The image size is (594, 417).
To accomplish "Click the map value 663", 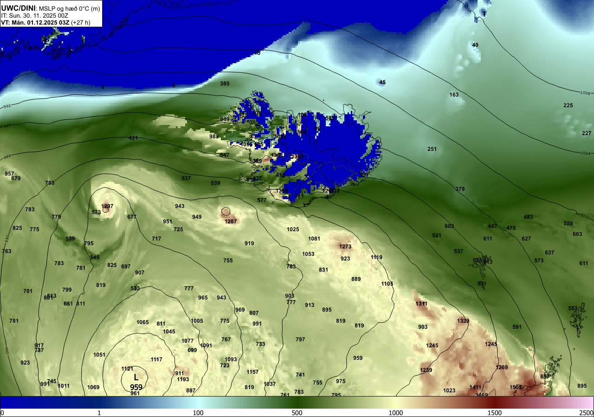I will [x=577, y=234].
